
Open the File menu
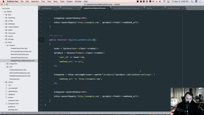click(x=22, y=1)
